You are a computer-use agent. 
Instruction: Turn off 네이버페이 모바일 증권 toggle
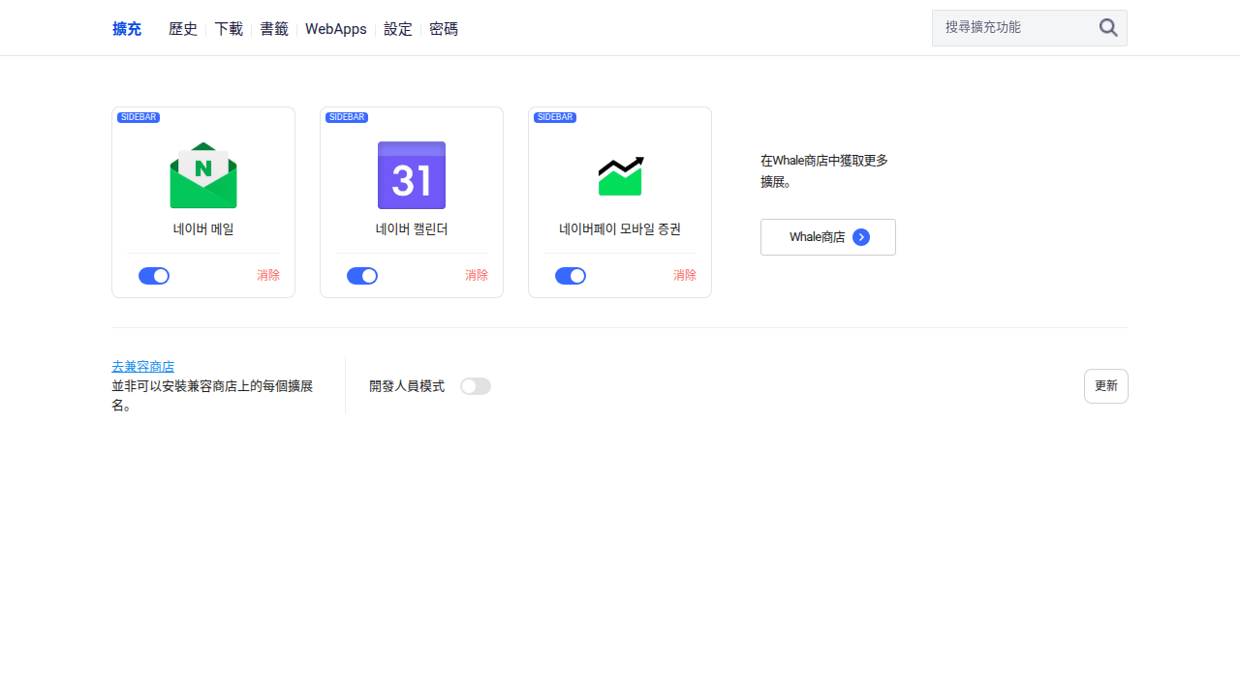[571, 276]
